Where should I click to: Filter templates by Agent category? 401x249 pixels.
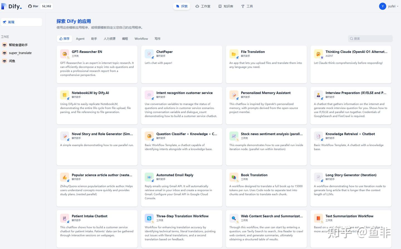pyautogui.click(x=80, y=39)
